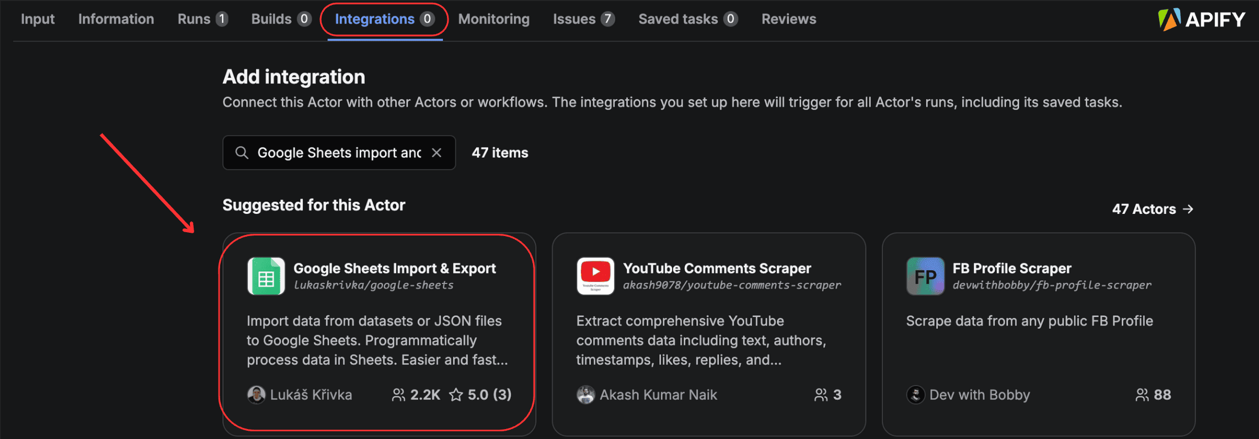The height and width of the screenshot is (439, 1259).
Task: Click the Apify logo
Action: (x=1201, y=20)
